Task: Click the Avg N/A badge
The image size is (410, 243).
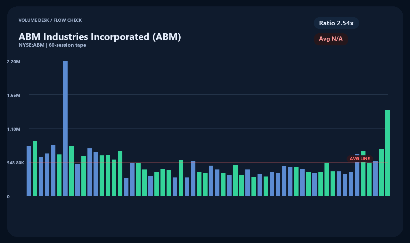Action: click(x=331, y=39)
